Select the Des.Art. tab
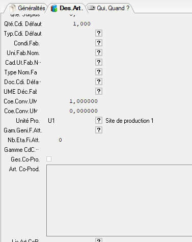 [x=67, y=8]
